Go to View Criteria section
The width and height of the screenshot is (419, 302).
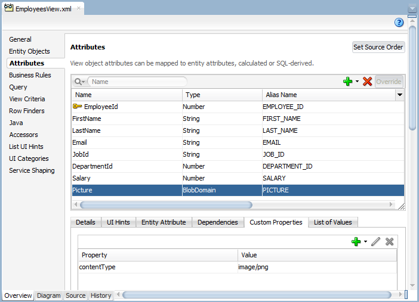pyautogui.click(x=27, y=99)
